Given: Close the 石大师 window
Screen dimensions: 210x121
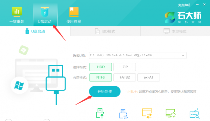Looking at the screenshot, I should point(205,5).
